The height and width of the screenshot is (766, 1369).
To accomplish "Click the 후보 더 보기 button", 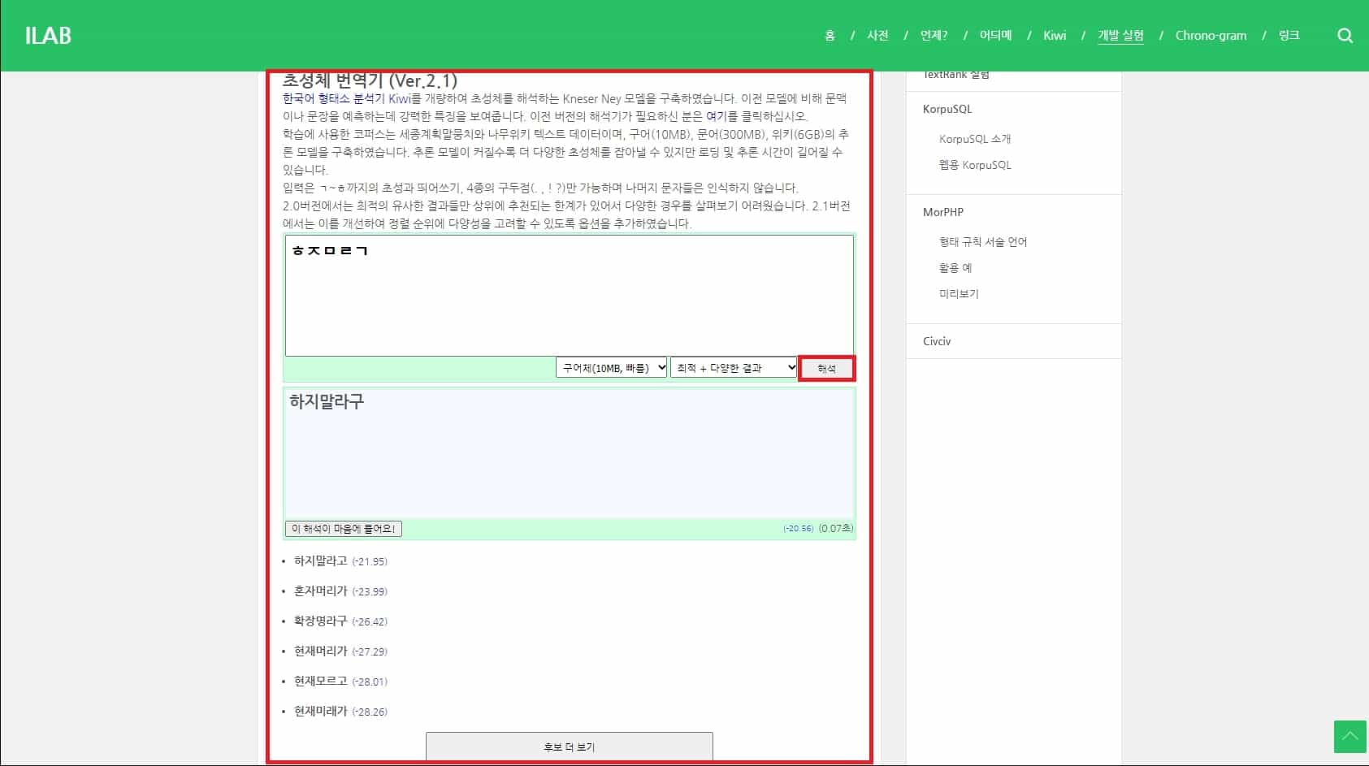I will pyautogui.click(x=569, y=746).
